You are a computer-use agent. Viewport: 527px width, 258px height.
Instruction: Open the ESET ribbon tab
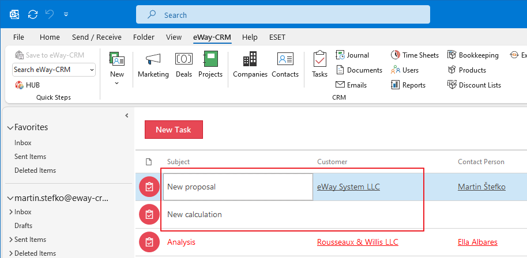(277, 37)
